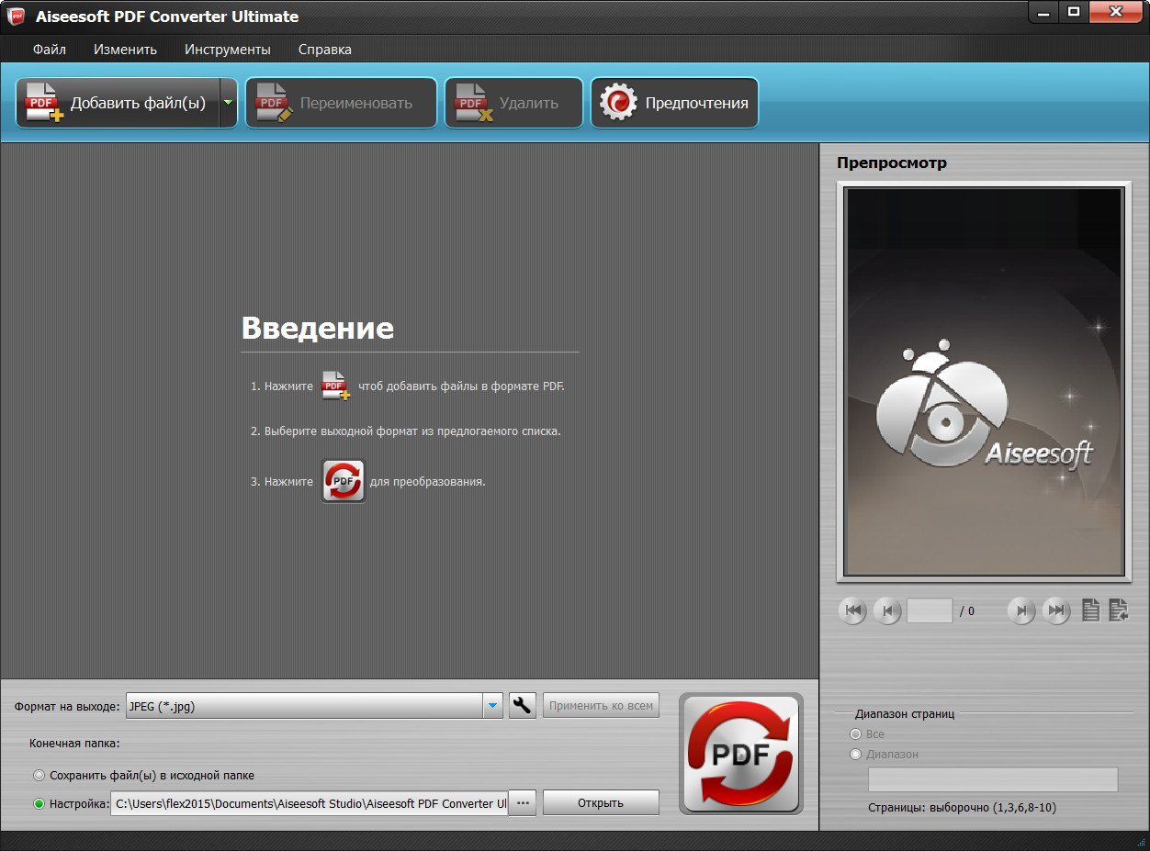Open the output format dropdown JPEG (*.jpg)
The height and width of the screenshot is (851, 1150).
(314, 706)
